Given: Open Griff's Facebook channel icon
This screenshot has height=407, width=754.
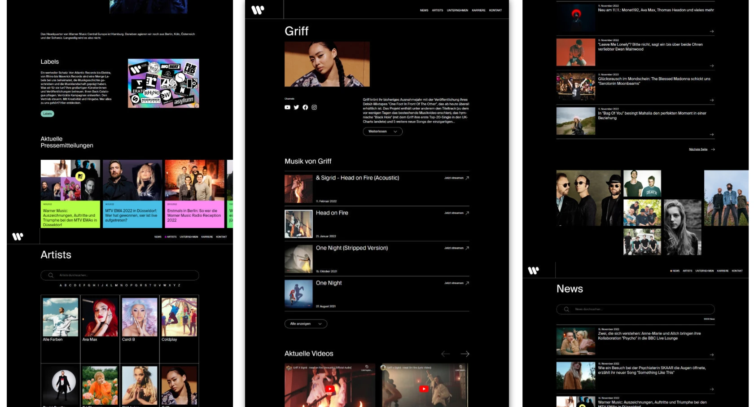Looking at the screenshot, I should (305, 107).
